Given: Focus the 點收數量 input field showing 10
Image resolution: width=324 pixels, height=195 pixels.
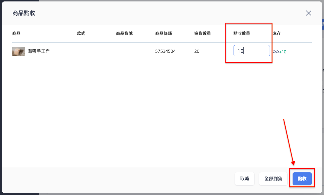Looking at the screenshot, I should (252, 51).
